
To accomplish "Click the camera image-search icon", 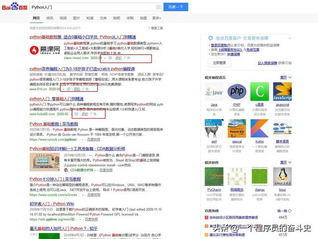I will (x=159, y=7).
